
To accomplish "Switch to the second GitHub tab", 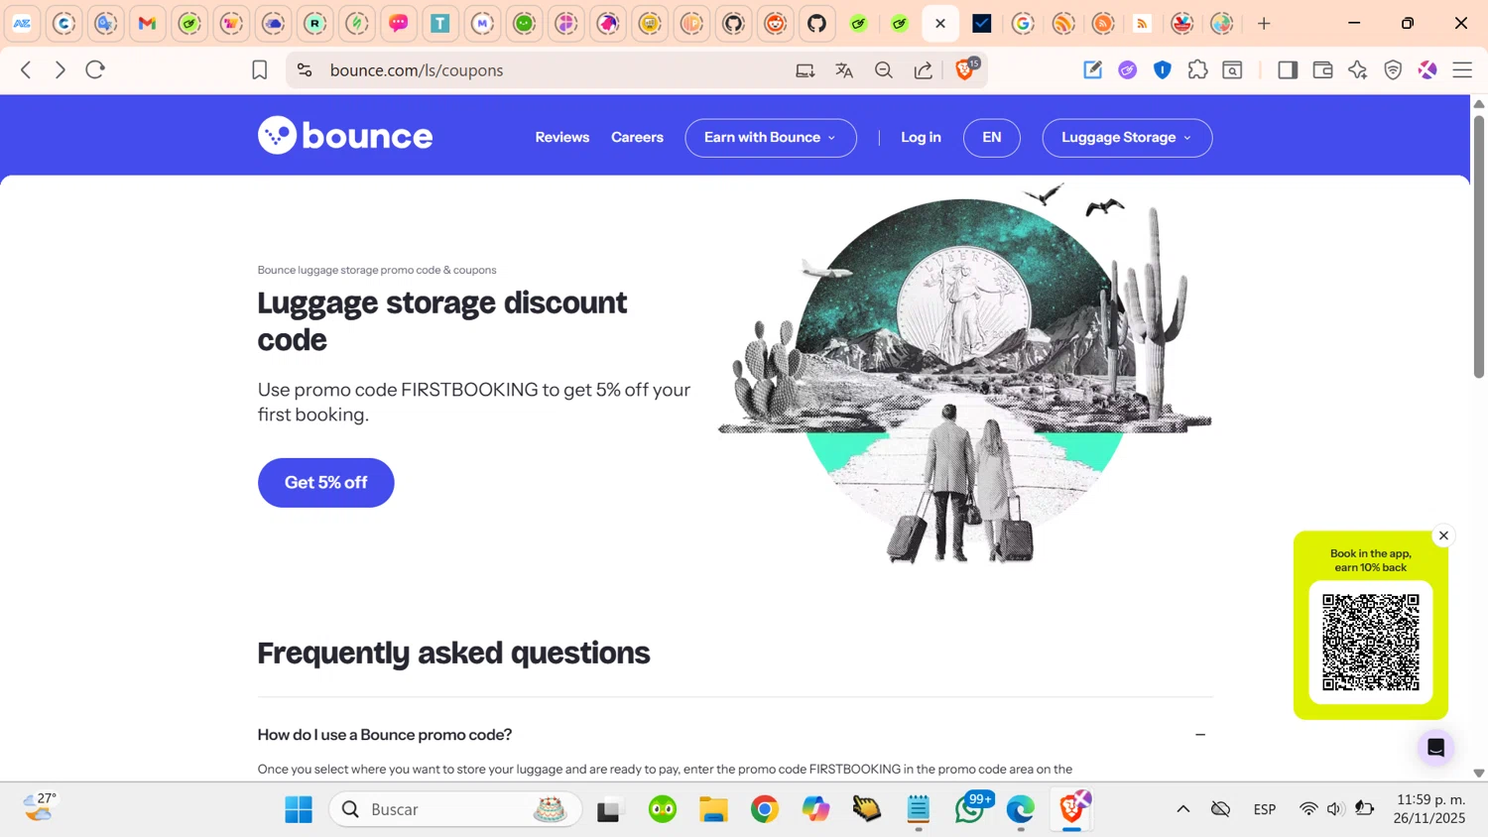I will [x=816, y=24].
